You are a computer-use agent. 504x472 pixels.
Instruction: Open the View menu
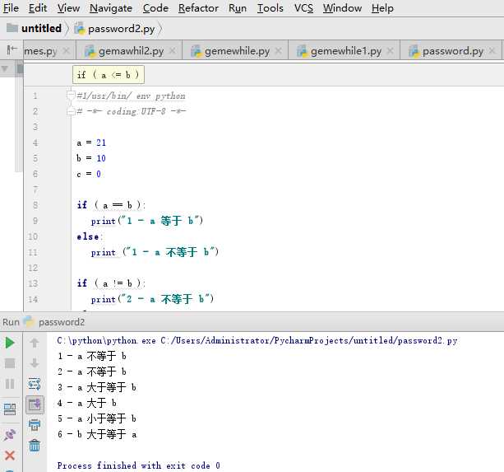click(x=68, y=7)
